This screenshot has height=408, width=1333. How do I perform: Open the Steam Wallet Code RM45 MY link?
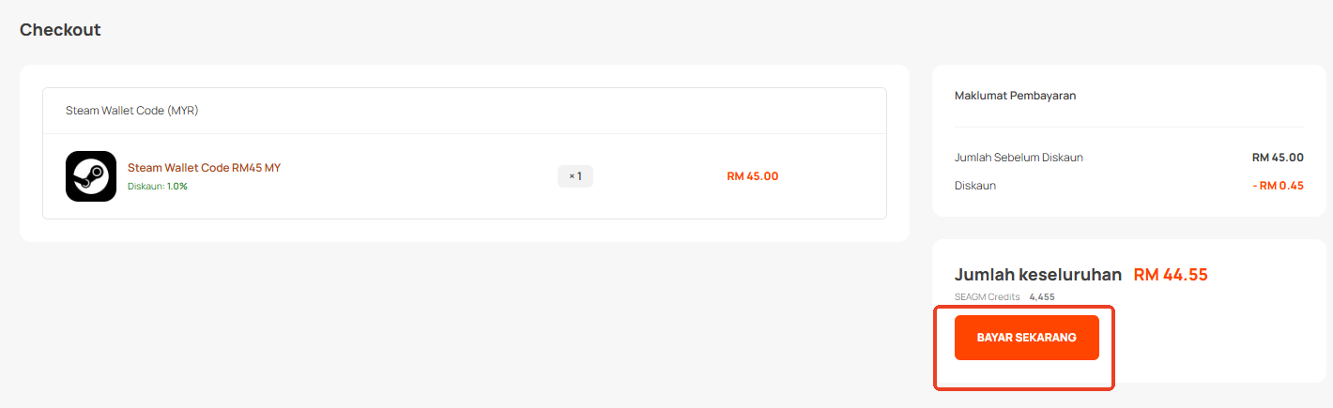click(204, 168)
